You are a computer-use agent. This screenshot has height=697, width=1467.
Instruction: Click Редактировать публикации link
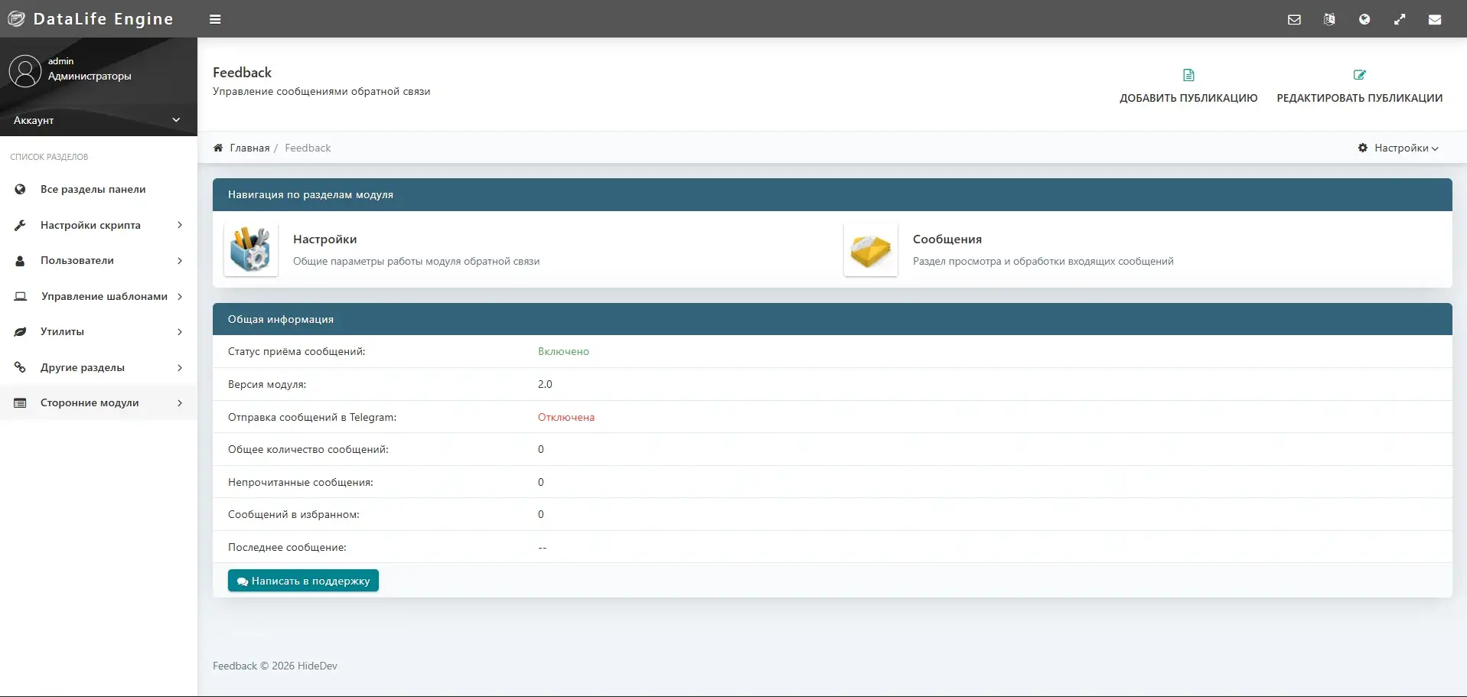(1360, 86)
